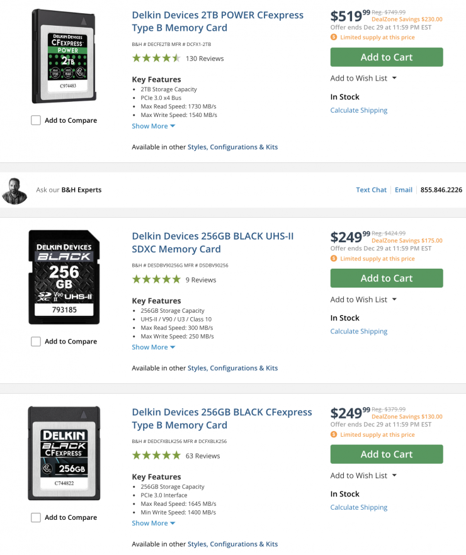Add the 2TB POWER CFexpress card to cart
466x555 pixels.
(386, 57)
